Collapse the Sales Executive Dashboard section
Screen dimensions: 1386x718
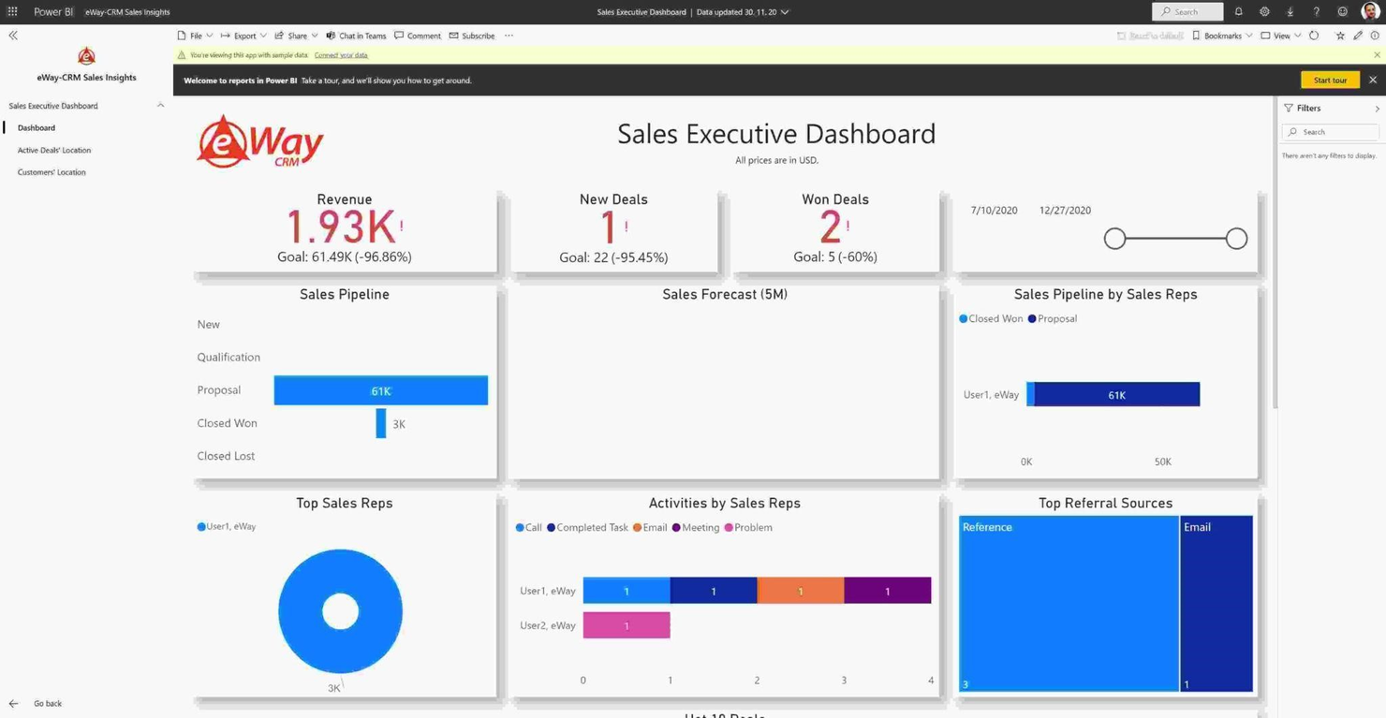coord(160,105)
